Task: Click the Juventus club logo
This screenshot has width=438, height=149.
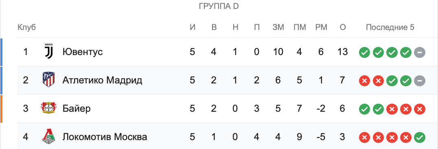Action: click(48, 51)
